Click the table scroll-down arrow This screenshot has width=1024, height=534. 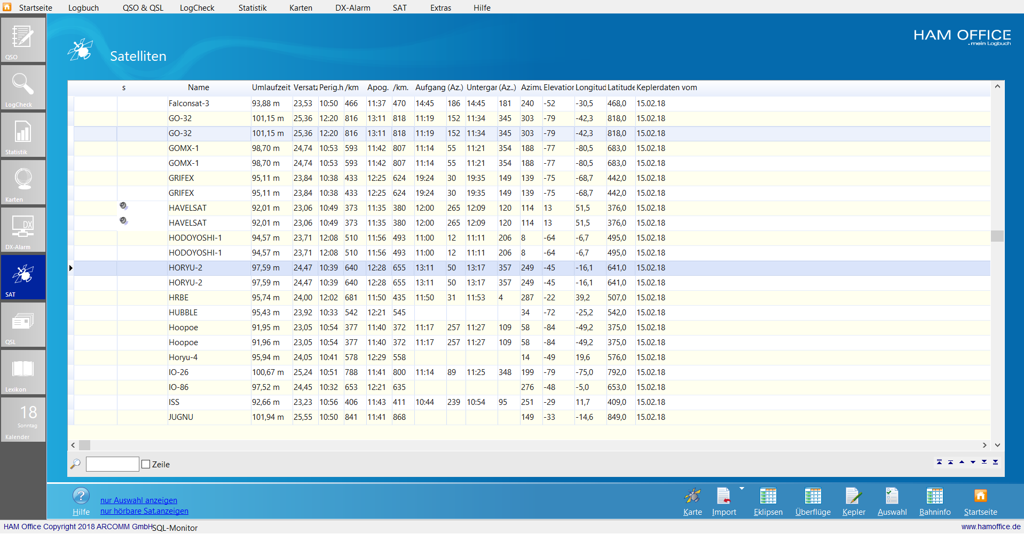pos(997,445)
